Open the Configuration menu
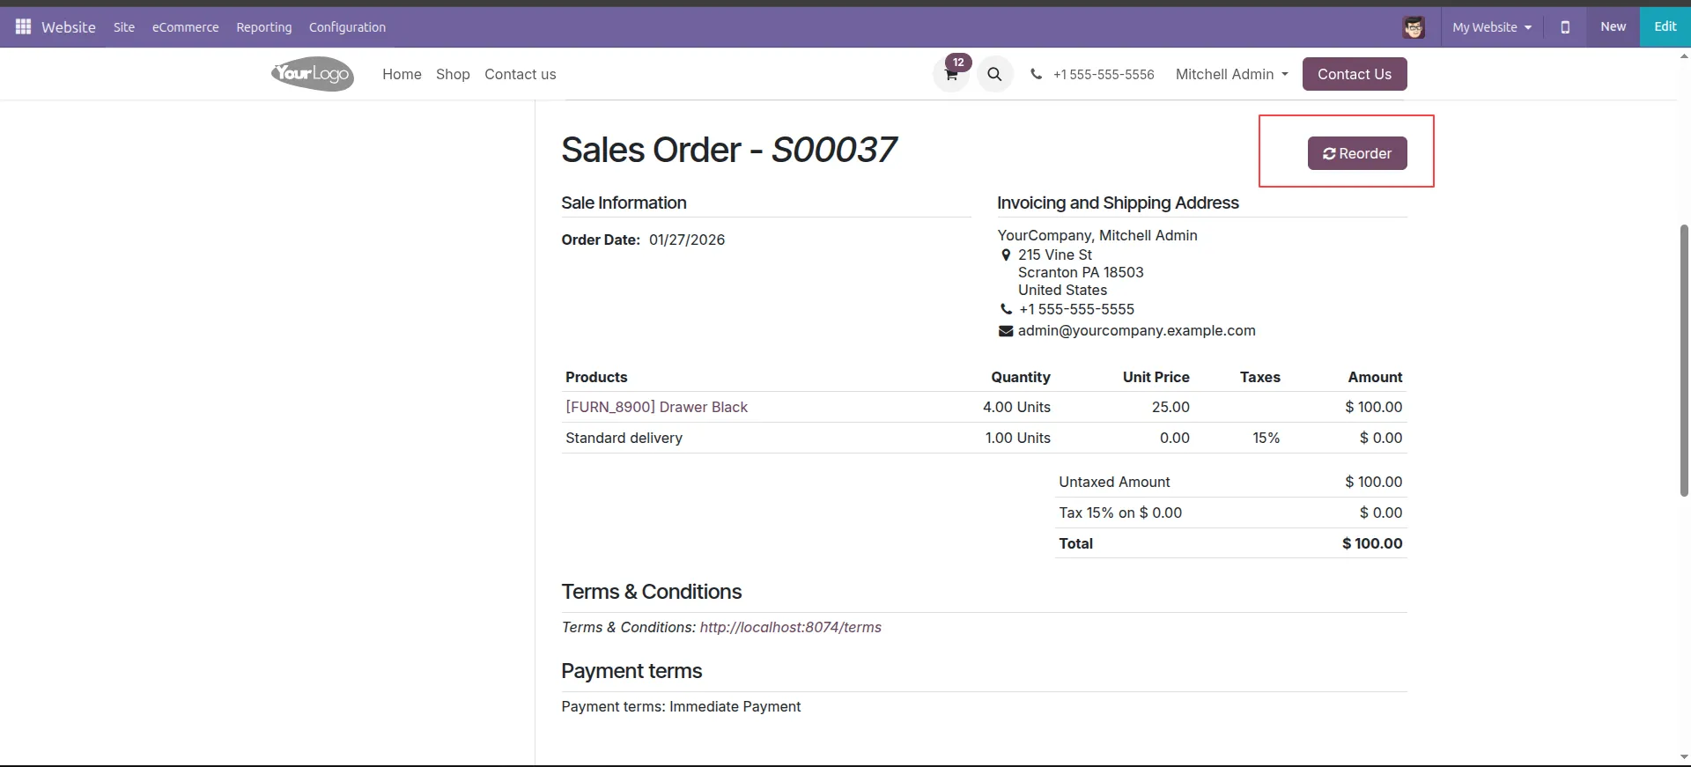Screen dimensions: 1691x767 347,27
